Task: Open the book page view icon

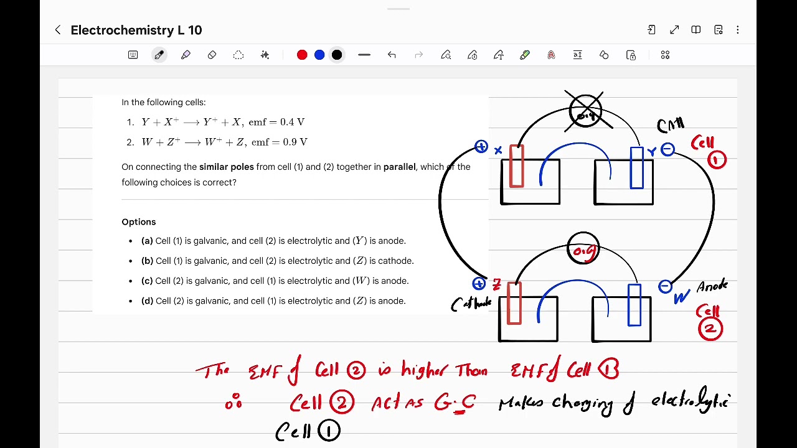Action: [x=696, y=30]
